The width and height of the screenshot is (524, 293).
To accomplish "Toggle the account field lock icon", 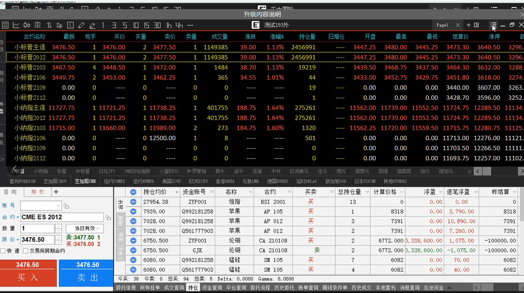I will (x=67, y=206).
